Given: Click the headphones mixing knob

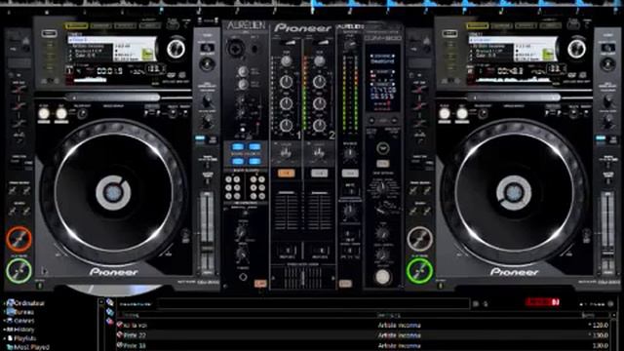Looking at the screenshot, I should pos(242,233).
